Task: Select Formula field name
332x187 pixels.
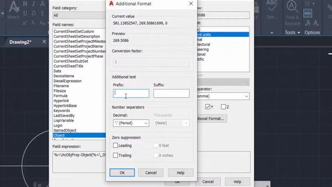Action: (60, 96)
